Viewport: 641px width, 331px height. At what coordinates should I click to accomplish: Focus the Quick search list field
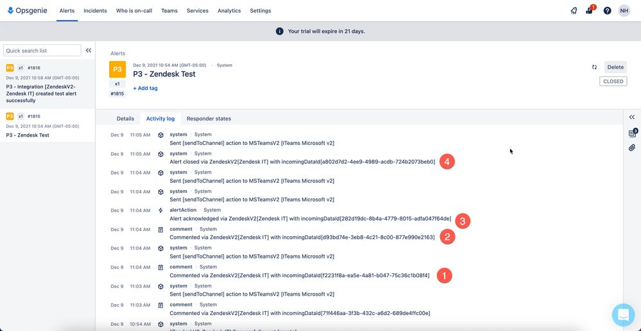coord(42,50)
